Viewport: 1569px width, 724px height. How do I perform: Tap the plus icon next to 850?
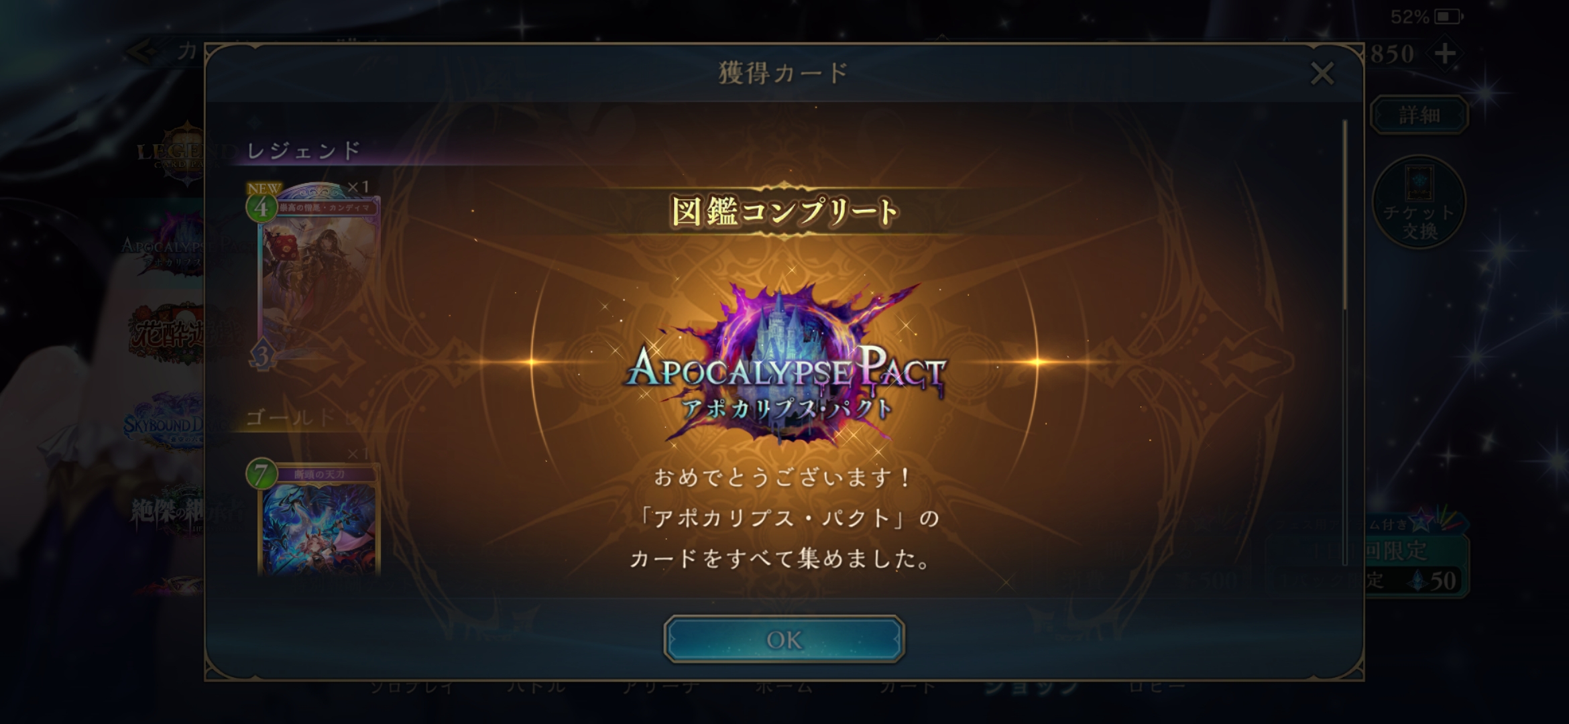(x=1445, y=54)
